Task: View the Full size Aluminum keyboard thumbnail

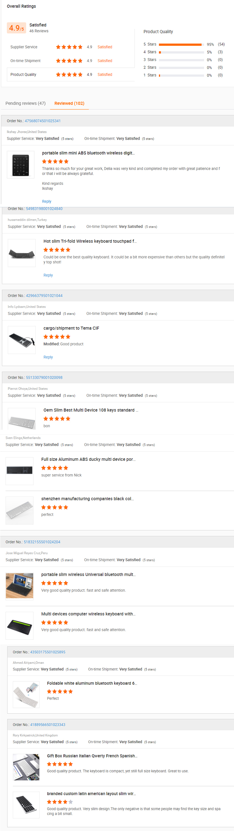Action: (x=19, y=471)
